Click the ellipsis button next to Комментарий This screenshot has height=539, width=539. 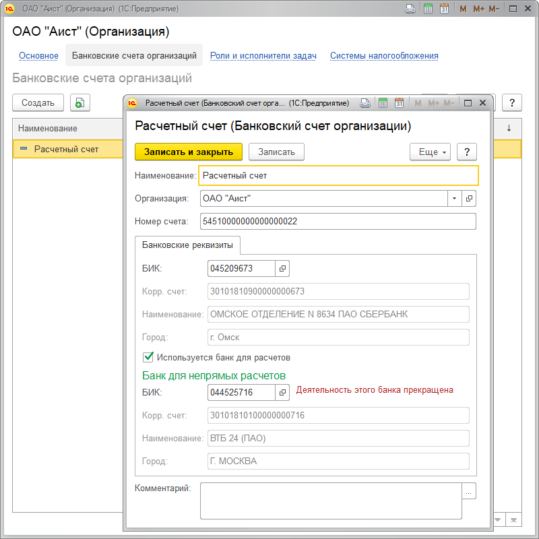point(469,492)
